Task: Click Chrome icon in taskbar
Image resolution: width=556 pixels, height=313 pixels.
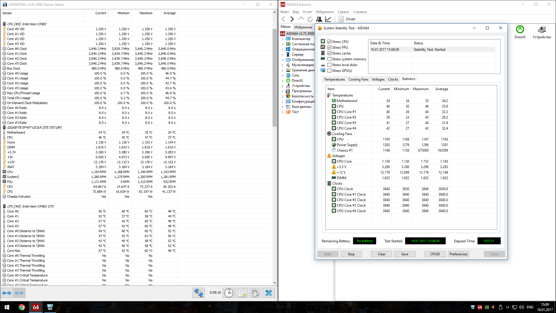Action: (22, 307)
